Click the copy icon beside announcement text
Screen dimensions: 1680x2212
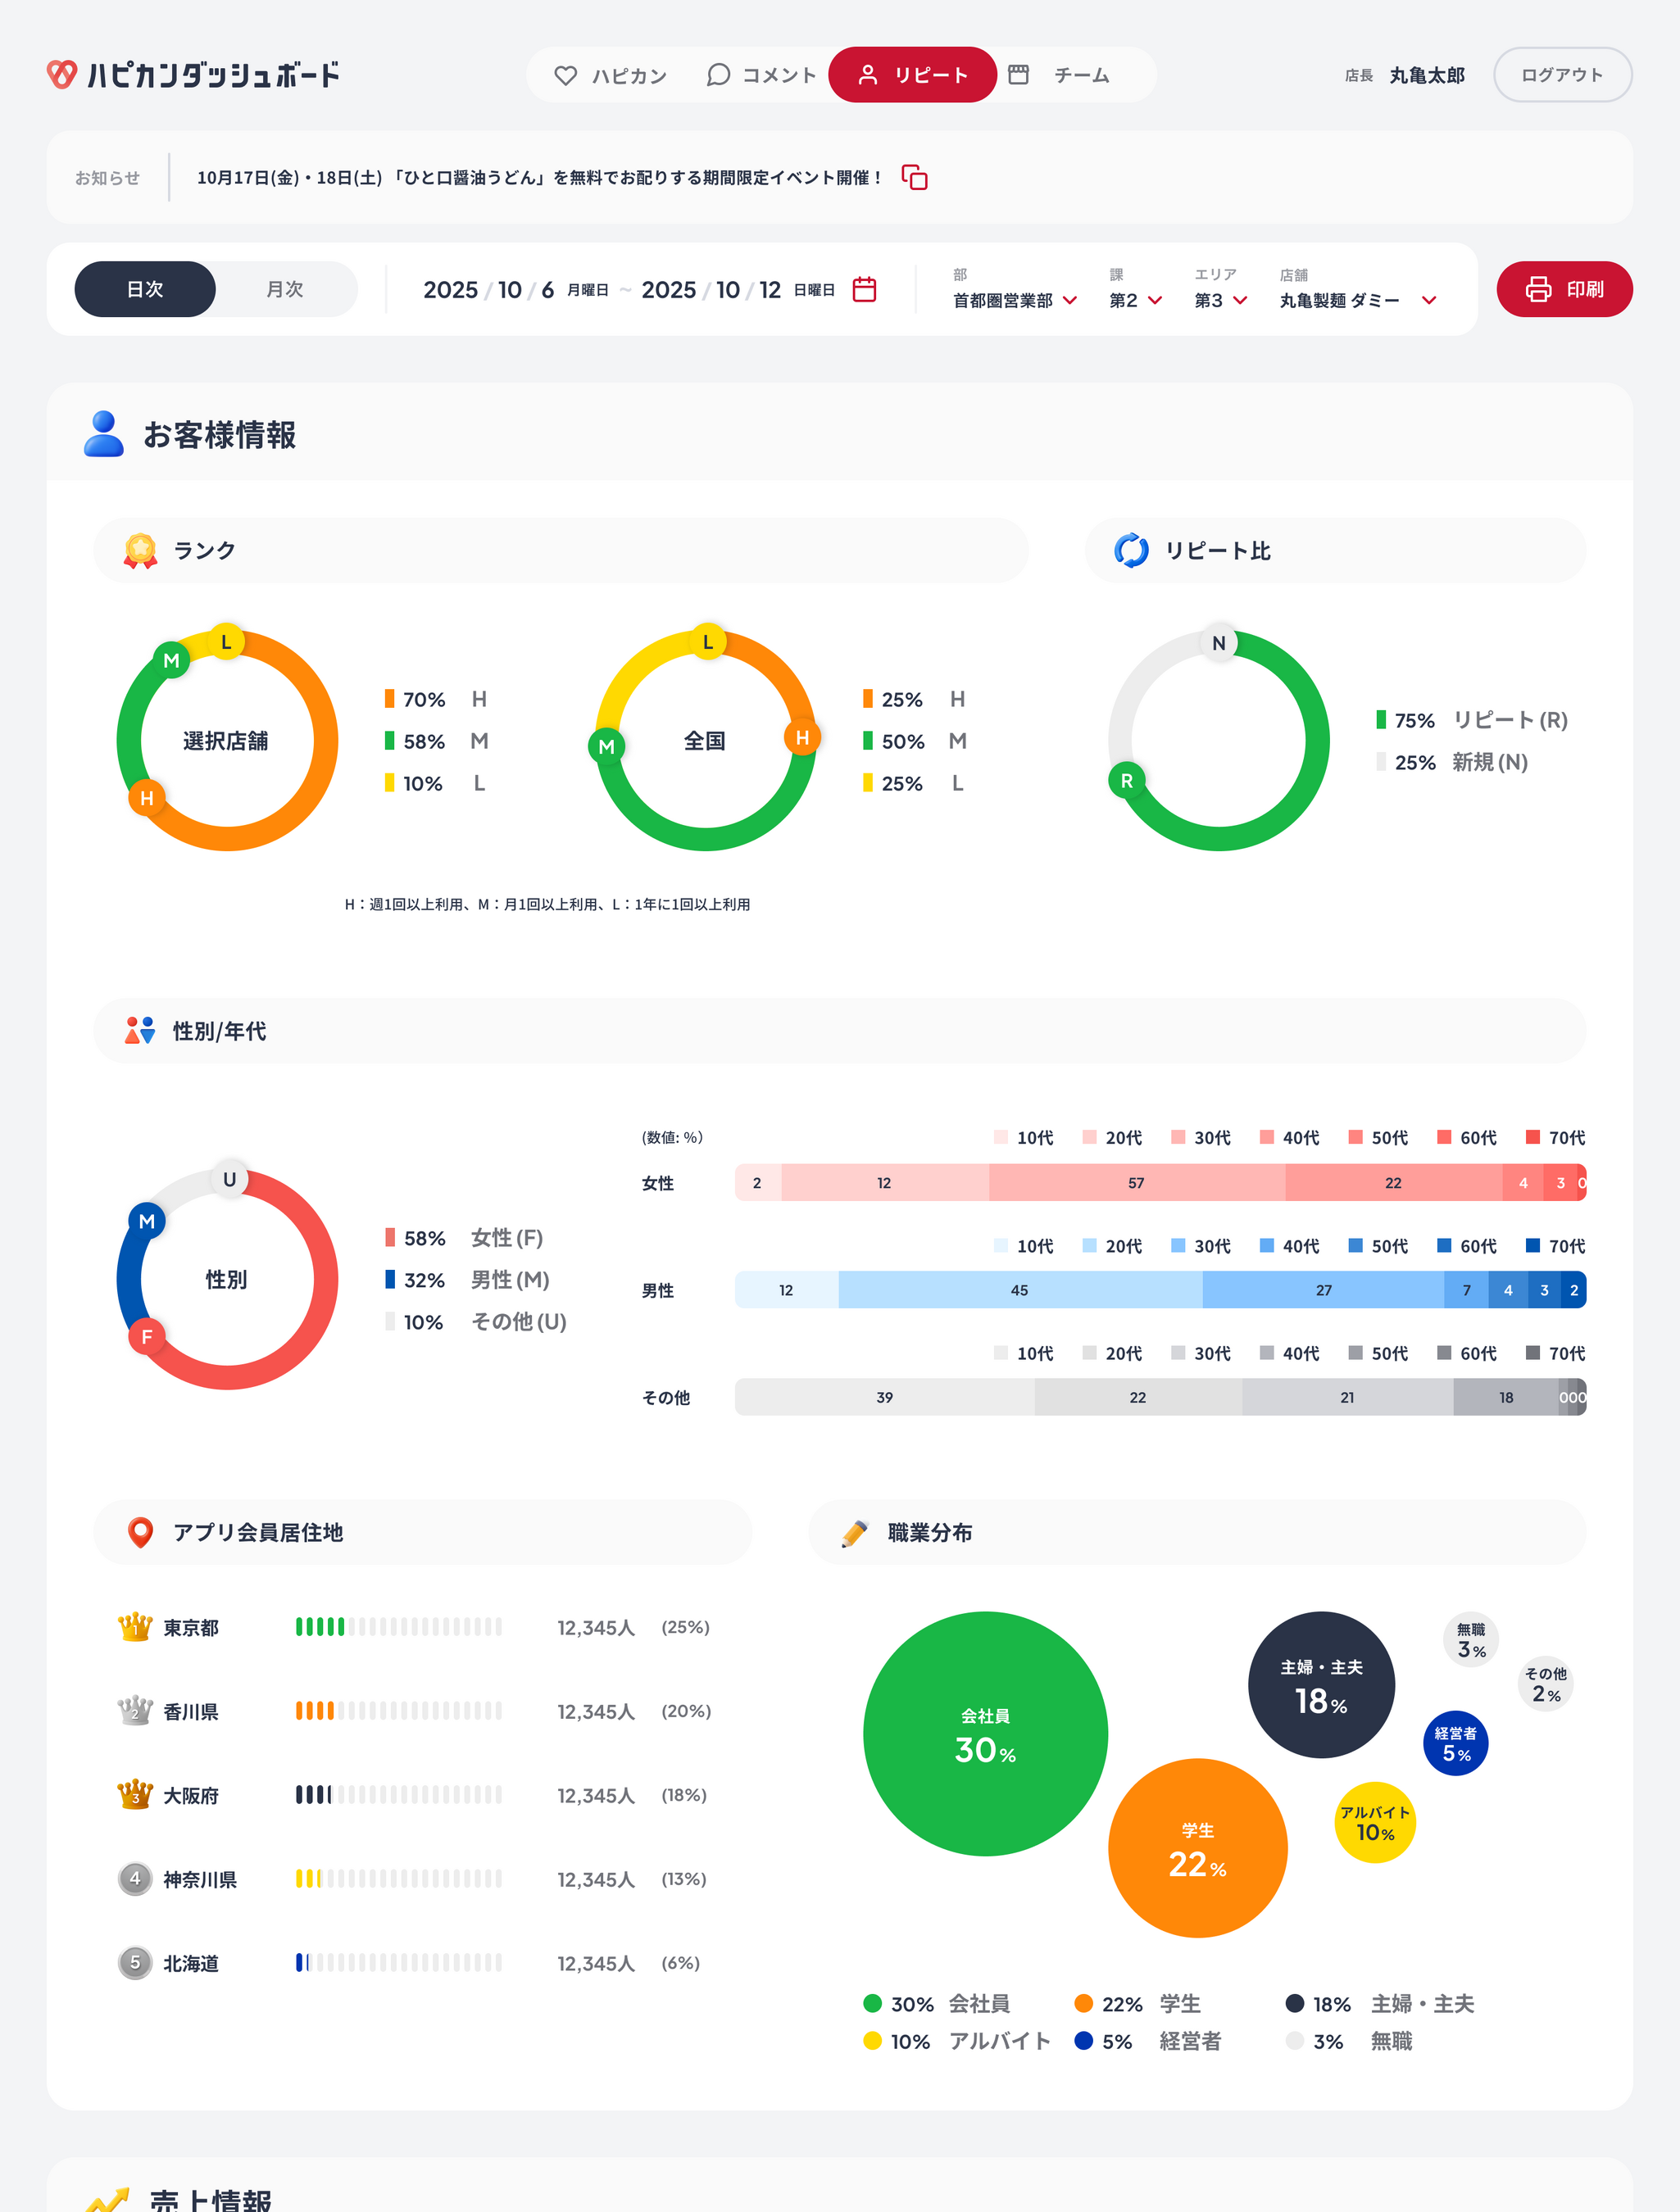914,178
